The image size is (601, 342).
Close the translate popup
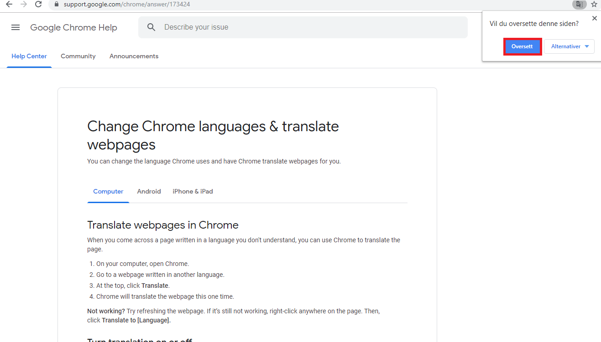(594, 18)
